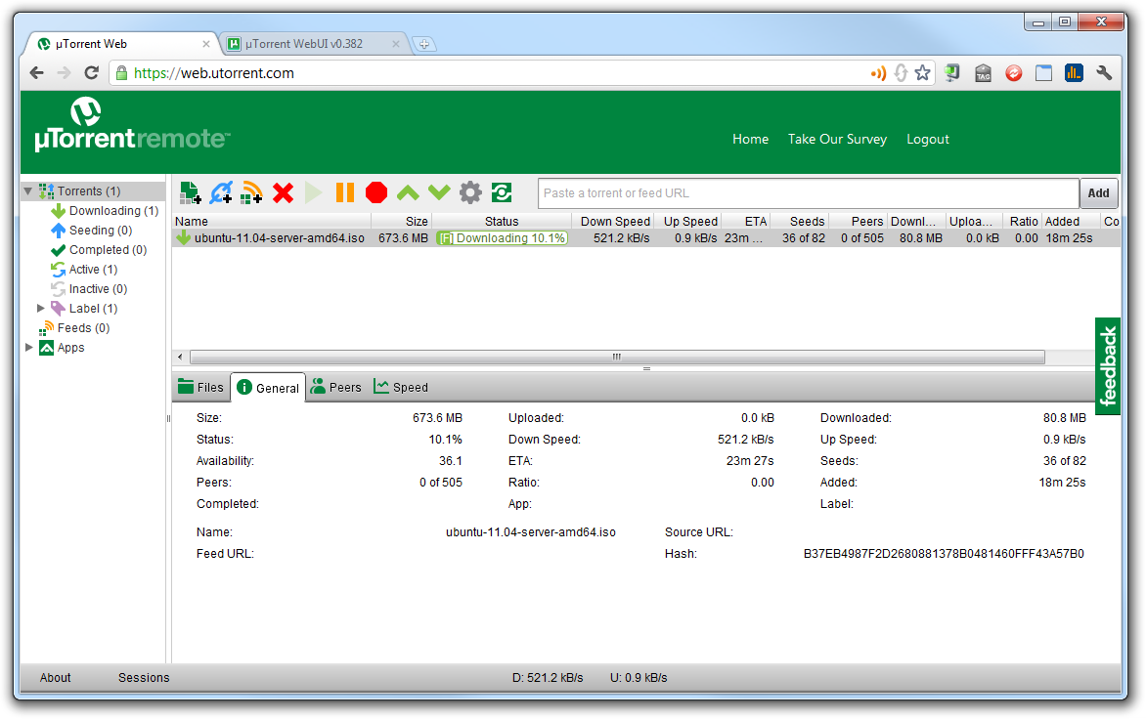Viewport: 1146px width, 719px height.
Task: Switch to the General tab
Action: (268, 388)
